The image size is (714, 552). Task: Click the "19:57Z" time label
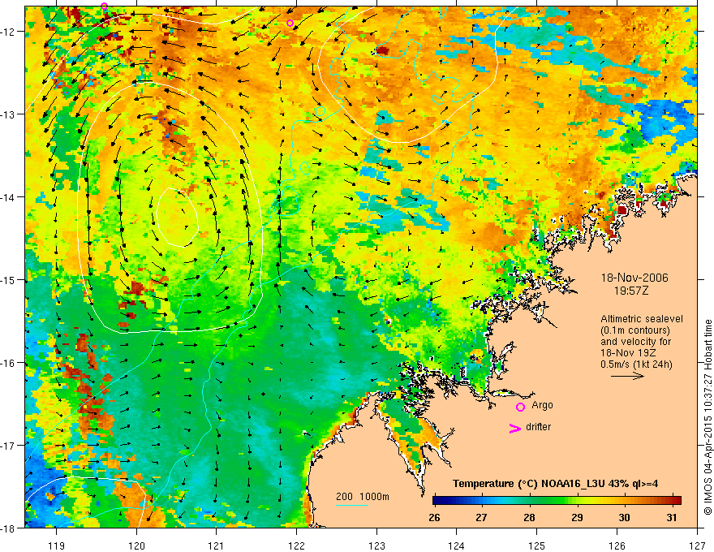(630, 291)
